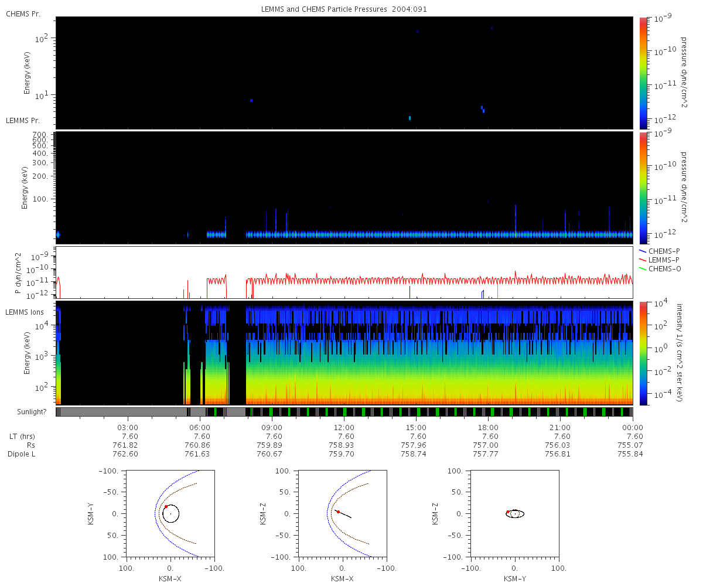This screenshot has height=586, width=703.
Task: Click the 00:00 time axis label
Action: (x=633, y=428)
